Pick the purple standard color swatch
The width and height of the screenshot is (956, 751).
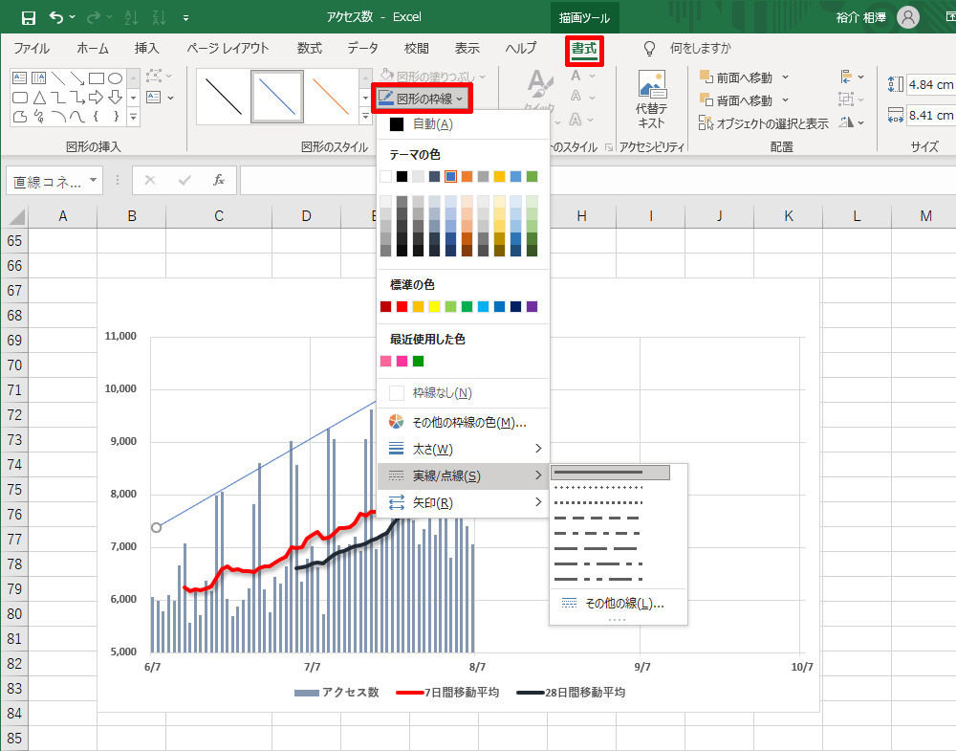coord(532,306)
